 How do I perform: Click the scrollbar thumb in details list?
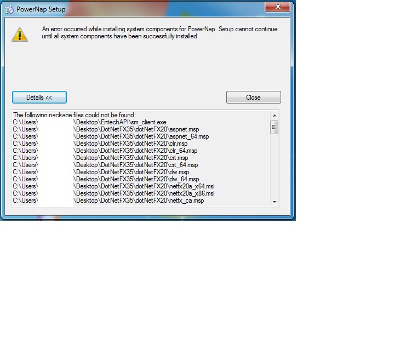click(274, 128)
